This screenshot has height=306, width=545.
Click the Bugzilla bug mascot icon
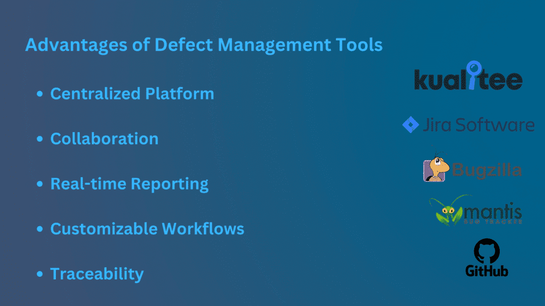point(436,167)
